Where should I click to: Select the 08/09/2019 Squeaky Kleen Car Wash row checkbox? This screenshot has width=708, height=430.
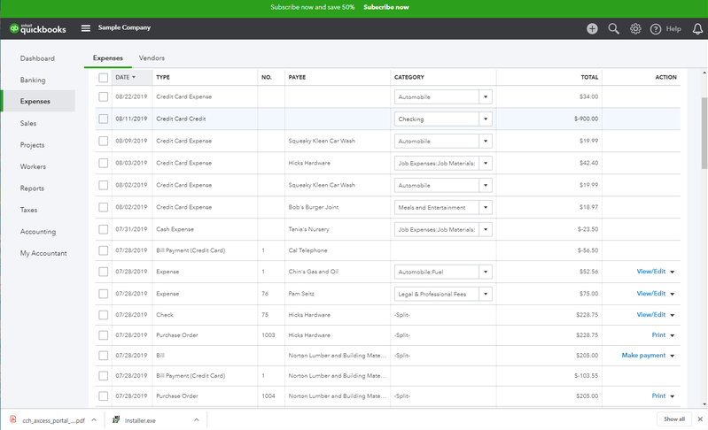pyautogui.click(x=103, y=141)
